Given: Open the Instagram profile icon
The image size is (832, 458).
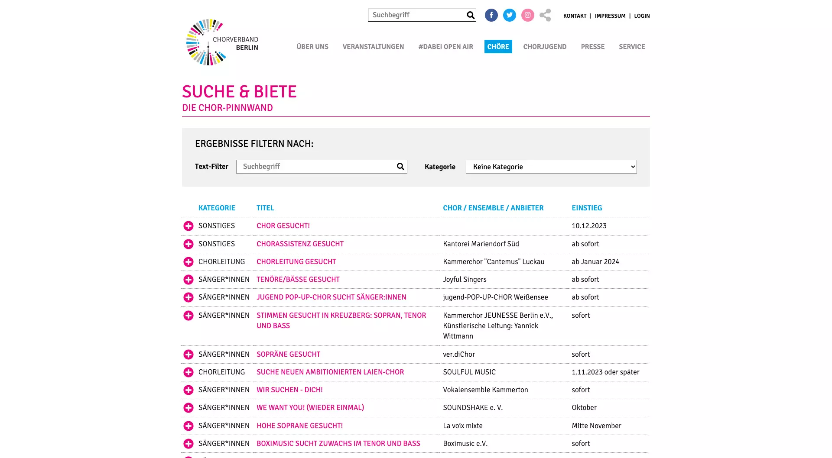Looking at the screenshot, I should 527,15.
